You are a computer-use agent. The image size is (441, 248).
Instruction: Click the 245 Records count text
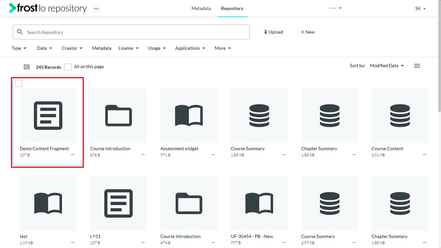[48, 67]
